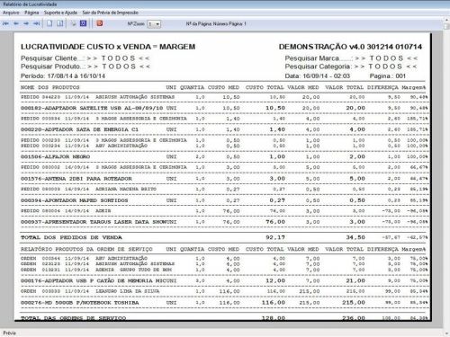
Task: Click the PEDIDO row for ABIRUSH AUTOMAÇÃO SISTEMAS
Action: pos(224,97)
